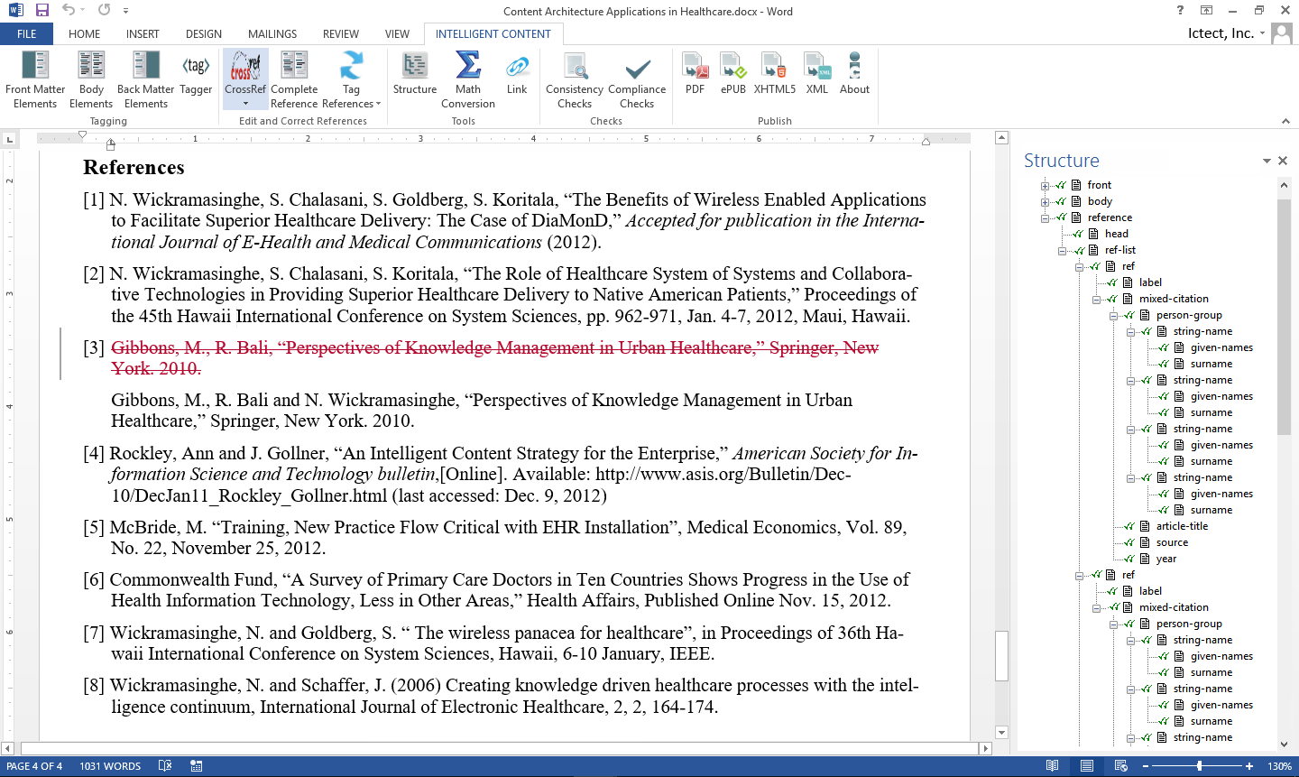Viewport: 1299px width, 777px height.
Task: Open Ribbon Display Options
Action: (1206, 11)
